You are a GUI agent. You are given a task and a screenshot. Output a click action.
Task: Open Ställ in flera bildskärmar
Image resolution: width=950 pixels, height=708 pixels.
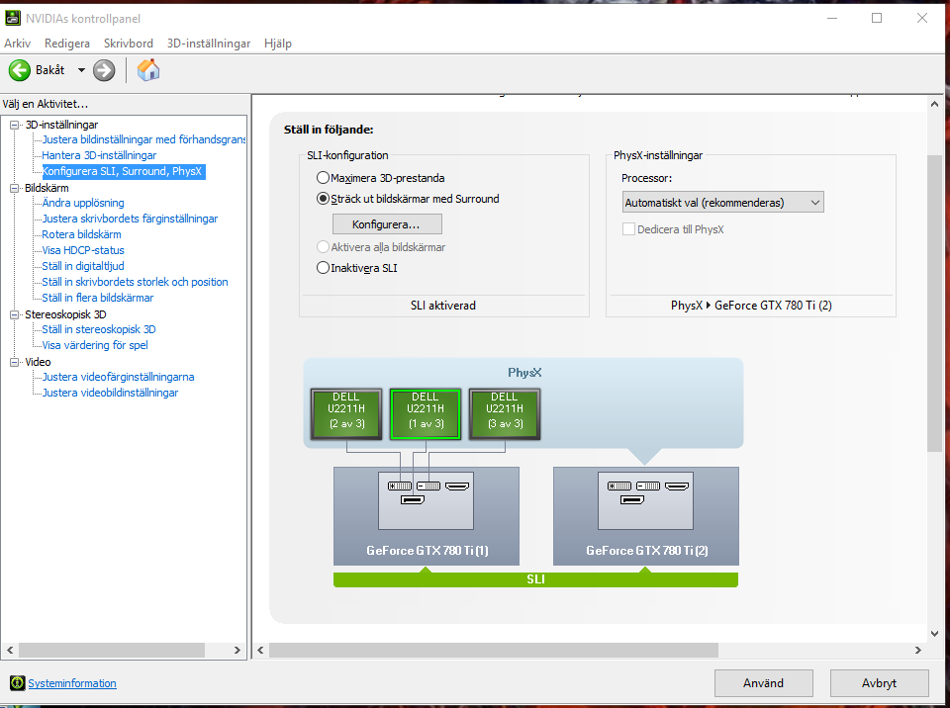coord(98,298)
